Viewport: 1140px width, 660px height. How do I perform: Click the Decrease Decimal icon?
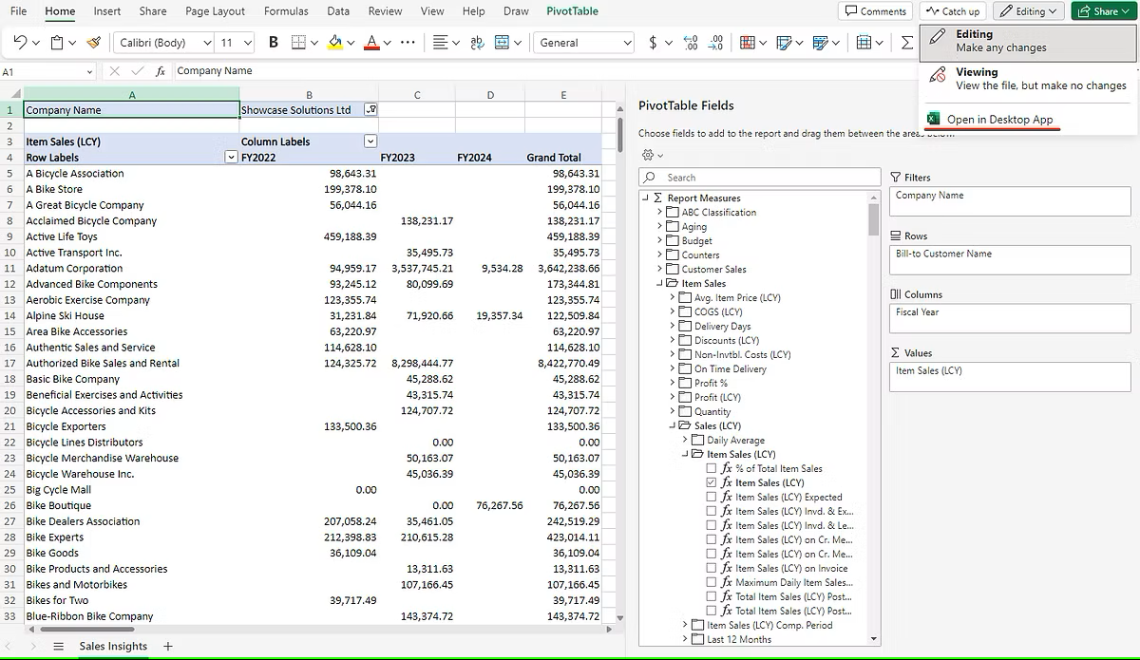pyautogui.click(x=717, y=43)
